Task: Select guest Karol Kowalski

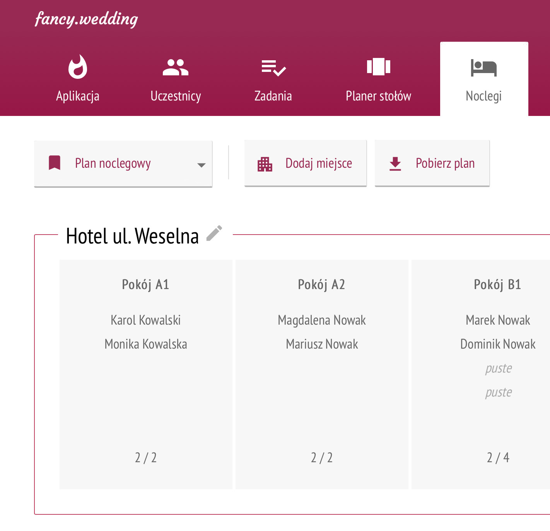Action: point(146,320)
